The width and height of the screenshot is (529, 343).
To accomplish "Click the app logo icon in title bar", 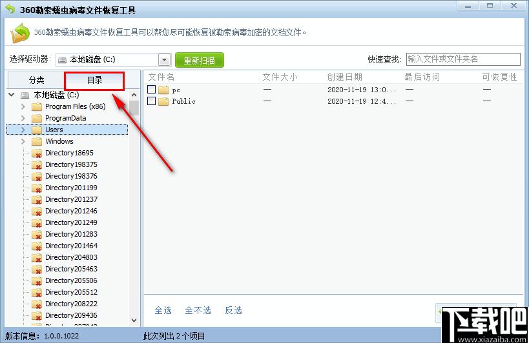I will coord(10,9).
